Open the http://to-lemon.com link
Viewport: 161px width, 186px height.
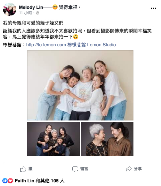tap(46, 45)
